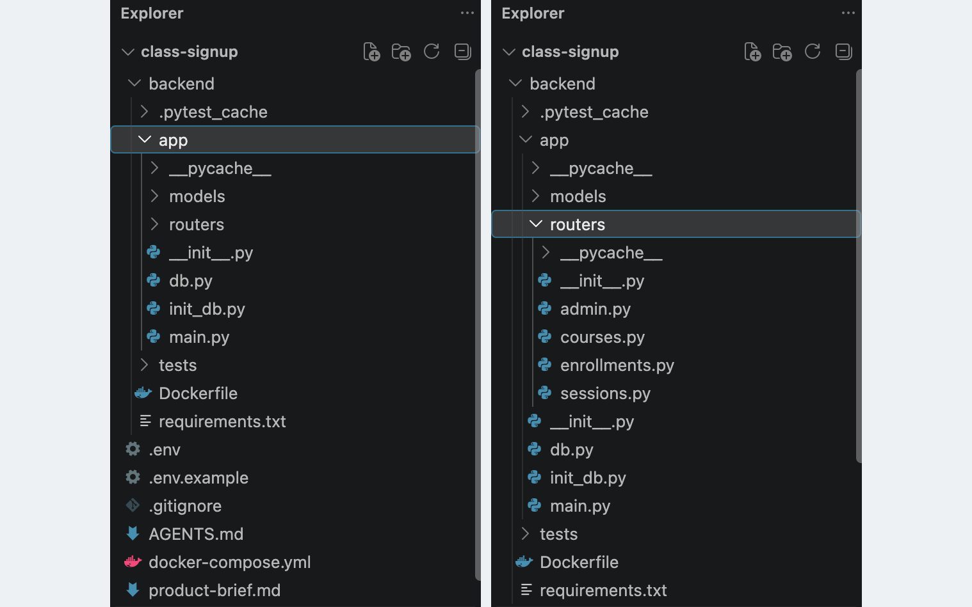
Task: Click text lines icon of requirements.txt in right panel
Action: [x=526, y=590]
